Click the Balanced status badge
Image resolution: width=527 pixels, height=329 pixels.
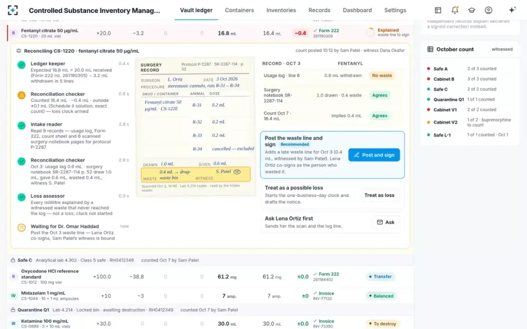click(381, 296)
